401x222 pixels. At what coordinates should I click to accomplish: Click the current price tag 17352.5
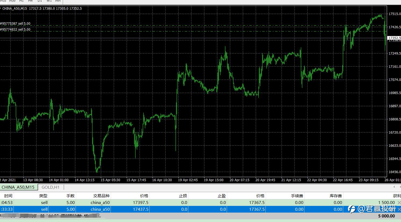394,38
